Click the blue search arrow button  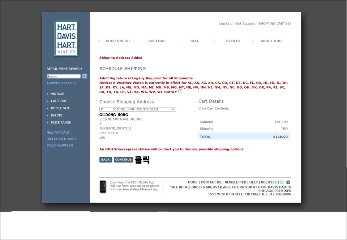84,76
